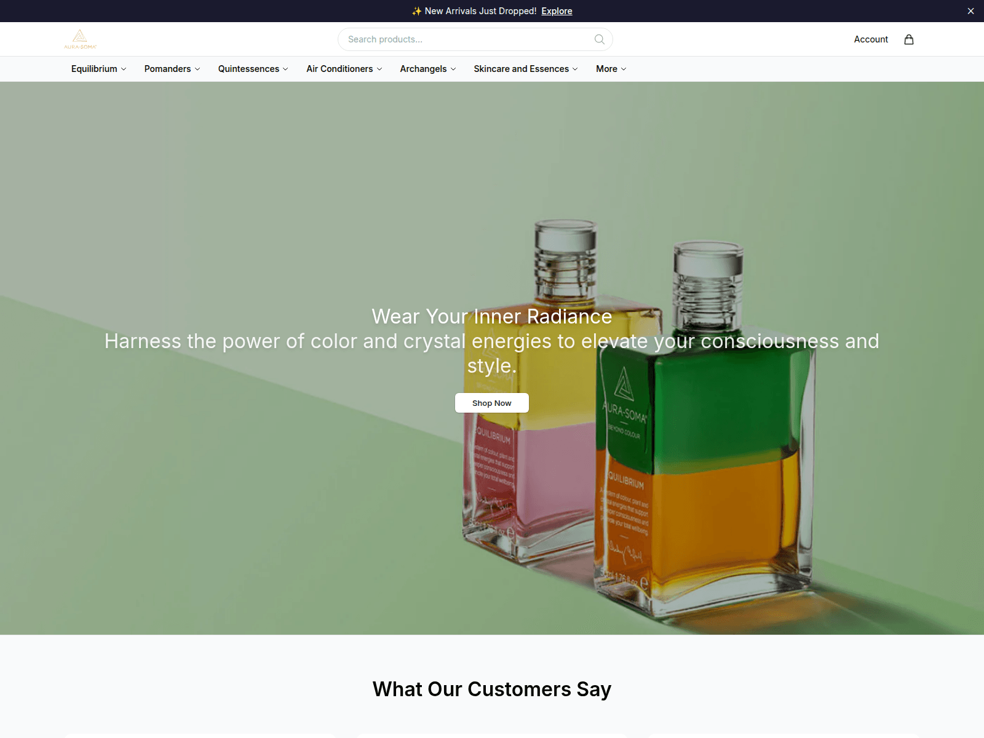Viewport: 984px width, 738px height.
Task: Dismiss the New Arrivals announcement banner
Action: (x=970, y=11)
